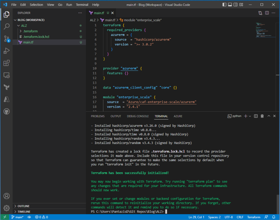
Task: Expand the .terraform folder
Action: coord(30,31)
